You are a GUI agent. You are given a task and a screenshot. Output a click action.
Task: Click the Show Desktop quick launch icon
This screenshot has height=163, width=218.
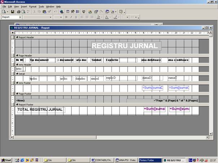pyautogui.click(x=17, y=160)
